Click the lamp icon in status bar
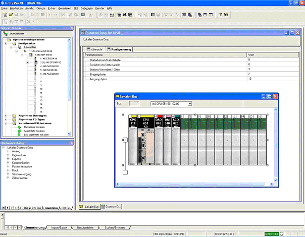The image size is (305, 237). point(281,234)
